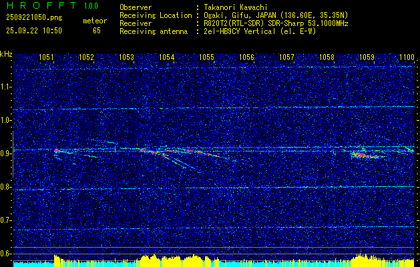Click the 0.8 kHz frequency label

pyautogui.click(x=5, y=187)
